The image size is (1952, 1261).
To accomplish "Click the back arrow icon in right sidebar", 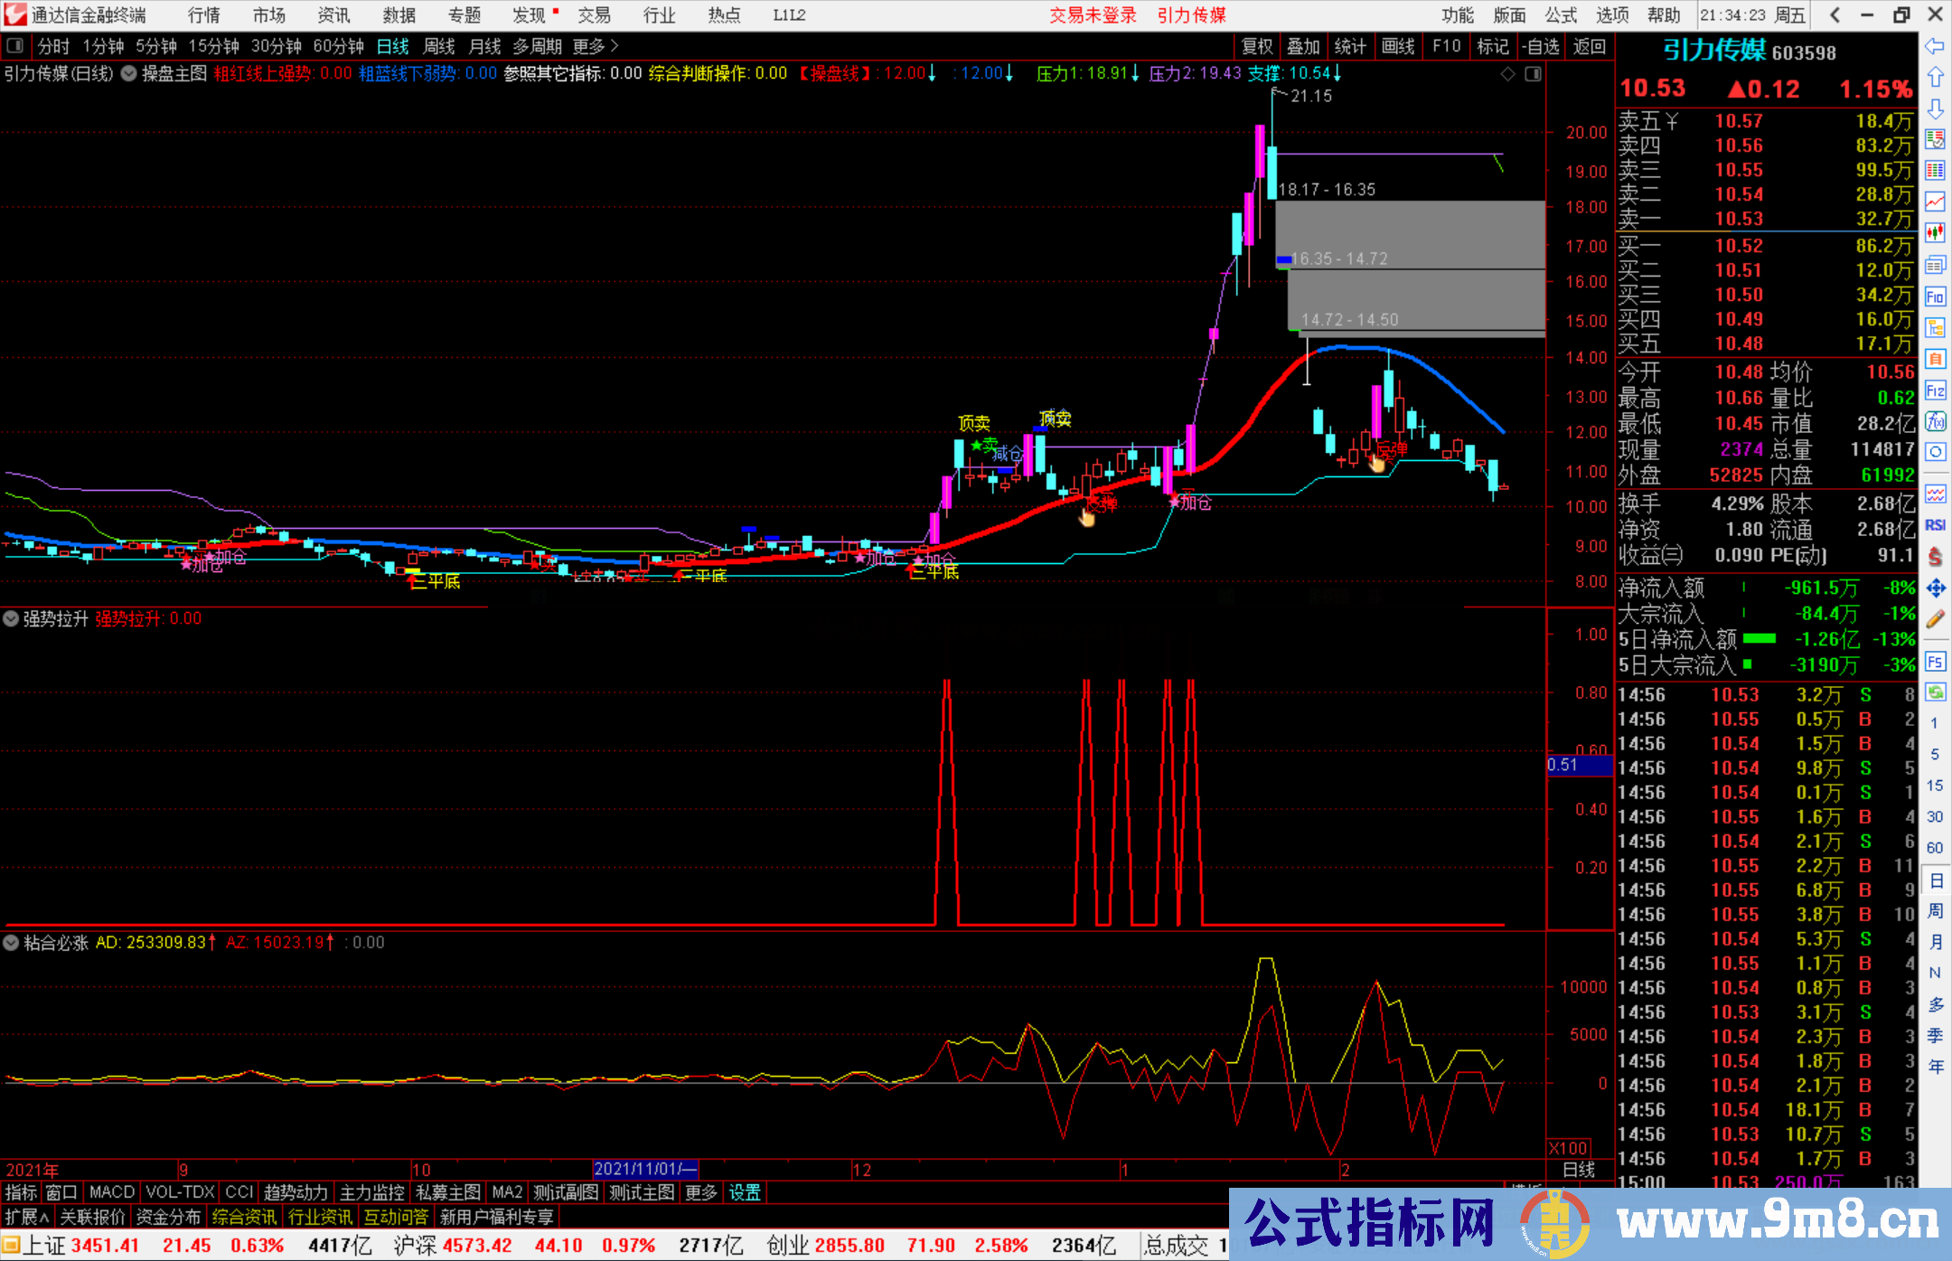I will click(1935, 46).
